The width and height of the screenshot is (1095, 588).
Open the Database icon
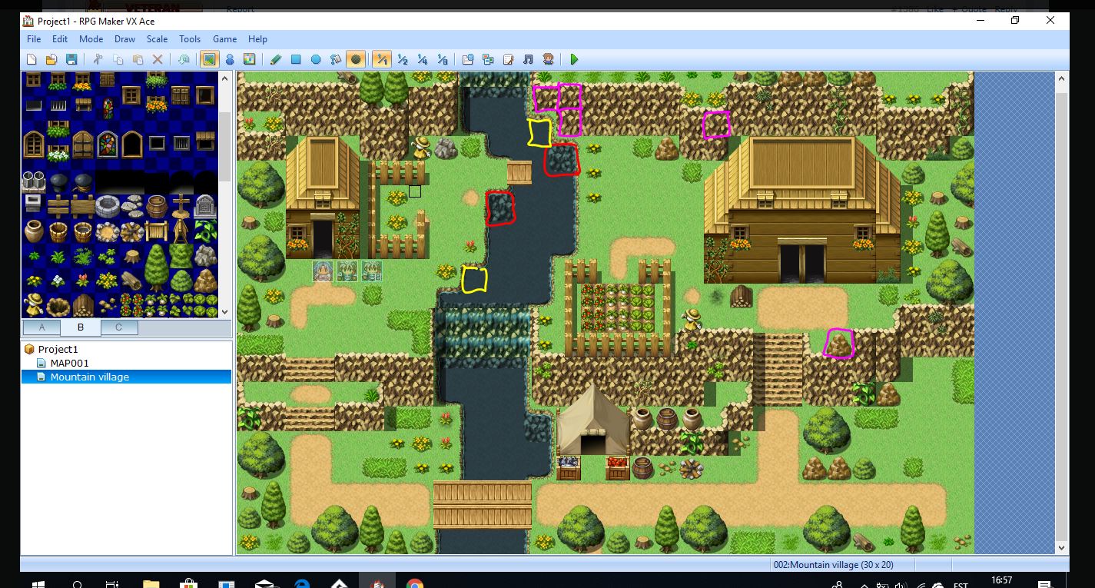(x=468, y=59)
